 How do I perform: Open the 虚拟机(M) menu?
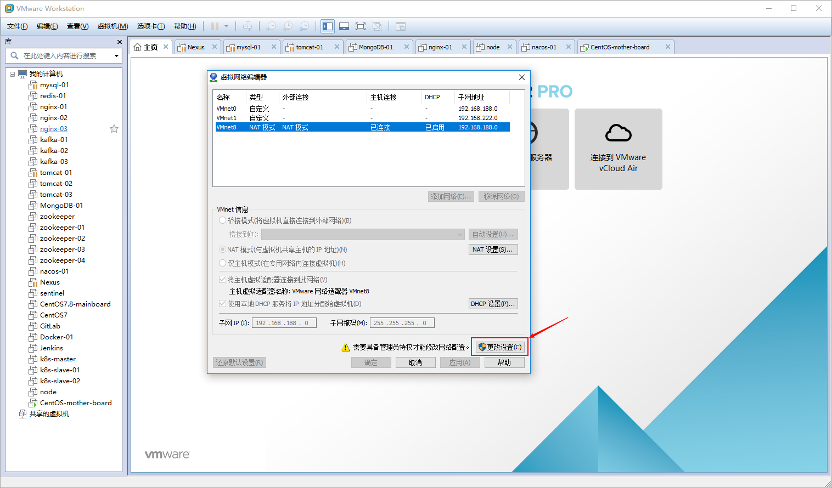(113, 26)
